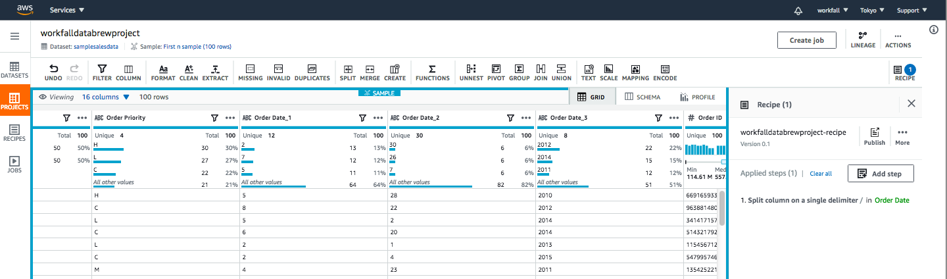This screenshot has height=279, width=947.
Task: Expand the 16 columns viewing dropdown
Action: (x=106, y=97)
